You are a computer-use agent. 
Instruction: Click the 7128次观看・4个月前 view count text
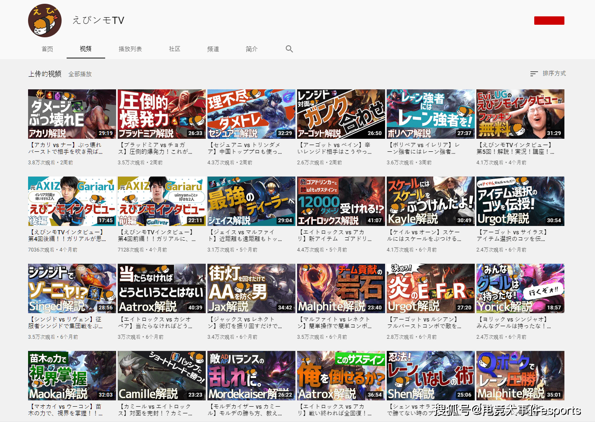pyautogui.click(x=142, y=250)
